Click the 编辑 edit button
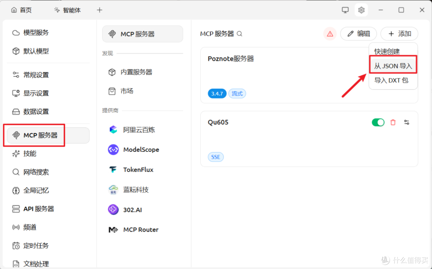 (358, 34)
